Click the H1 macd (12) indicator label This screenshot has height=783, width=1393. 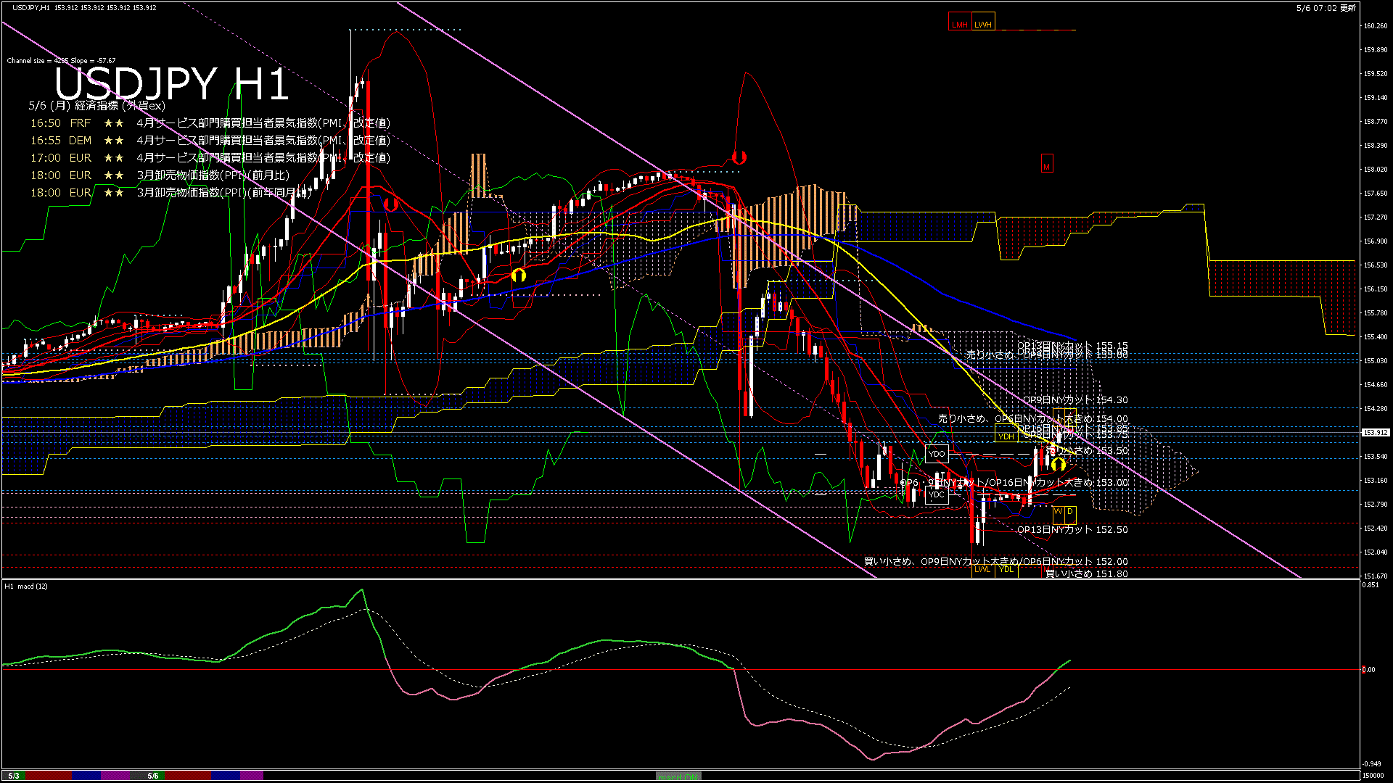point(26,586)
